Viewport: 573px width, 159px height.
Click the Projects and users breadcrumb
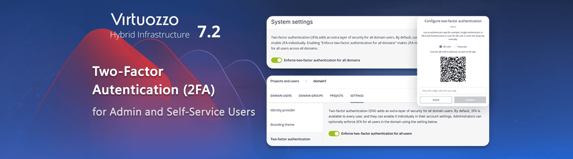pyautogui.click(x=285, y=81)
